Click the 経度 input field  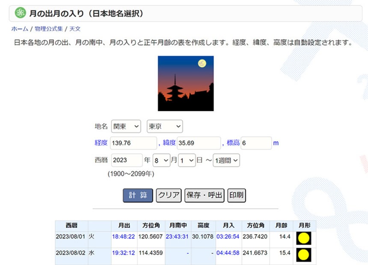[134, 143]
